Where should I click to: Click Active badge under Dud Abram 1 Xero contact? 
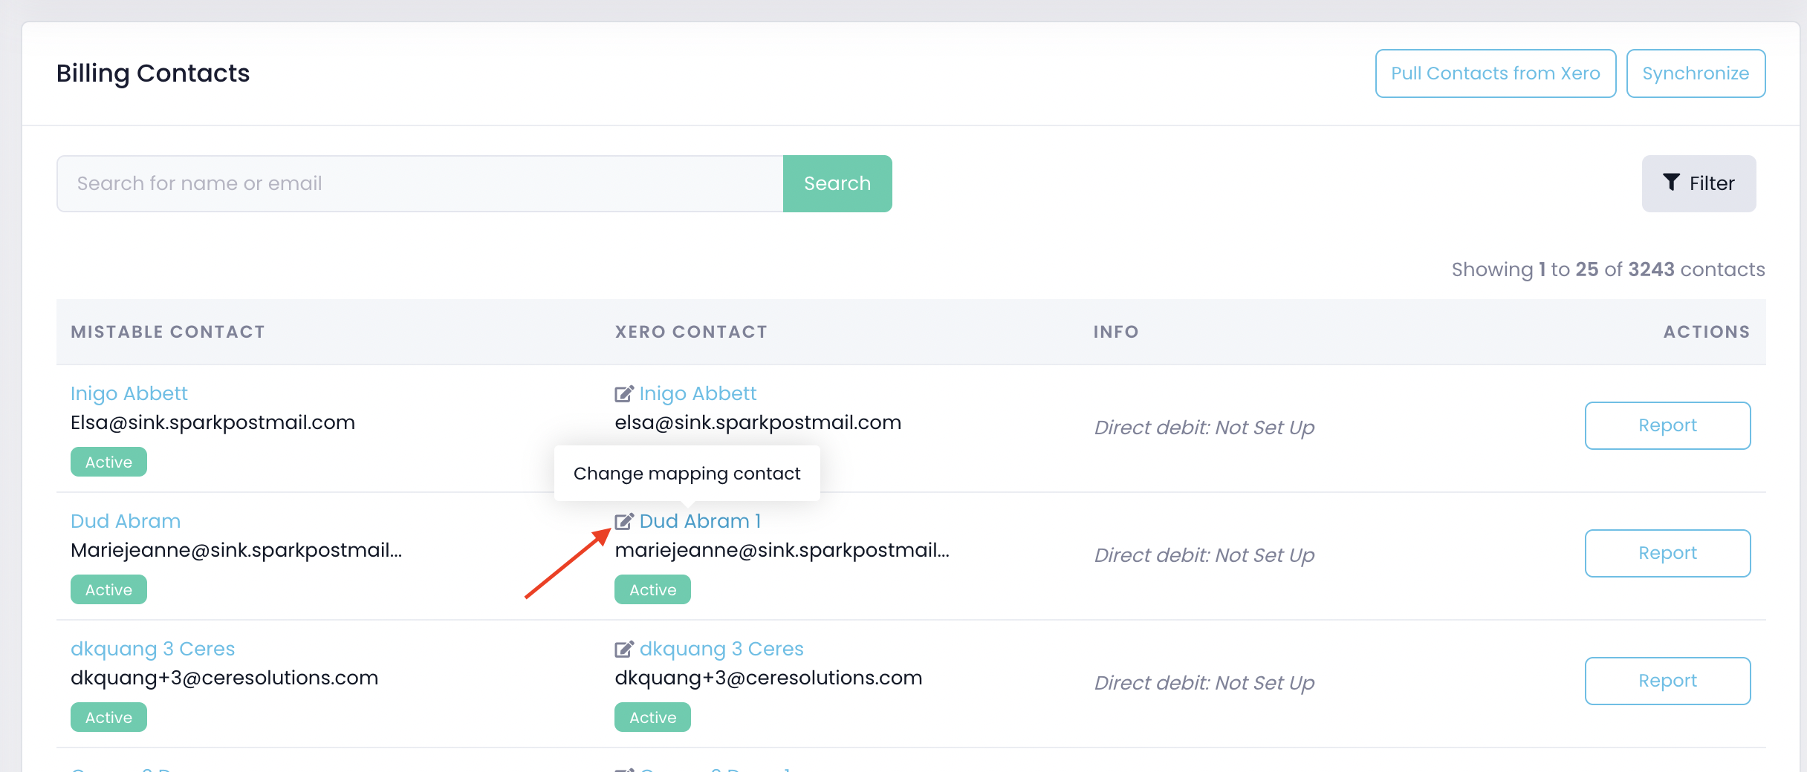(x=652, y=589)
